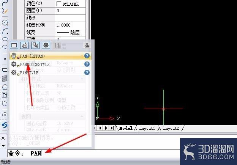Open the 颜色(C) BYLAYER value cell
The width and height of the screenshot is (237, 165).
click(70, 4)
